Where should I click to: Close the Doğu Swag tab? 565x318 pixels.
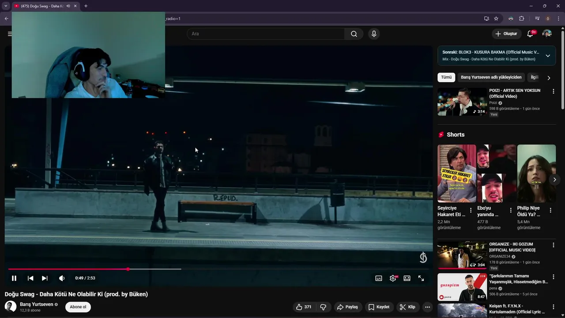[75, 6]
